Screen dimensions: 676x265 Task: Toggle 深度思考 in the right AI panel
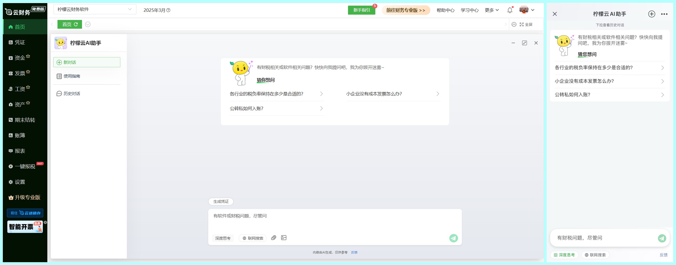[x=565, y=255]
